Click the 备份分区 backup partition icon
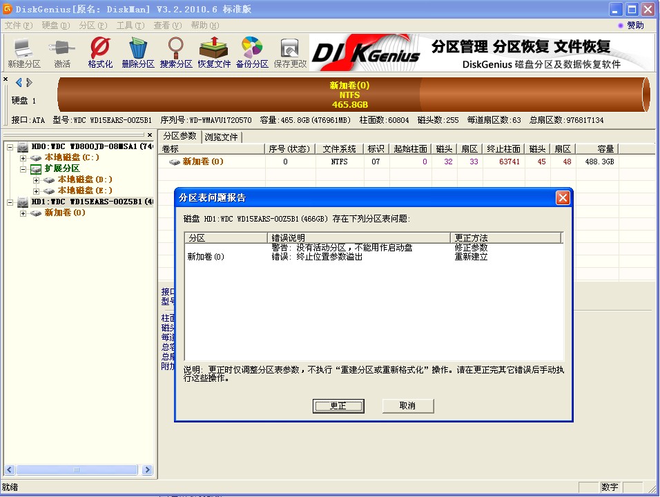The width and height of the screenshot is (660, 497). [x=252, y=53]
